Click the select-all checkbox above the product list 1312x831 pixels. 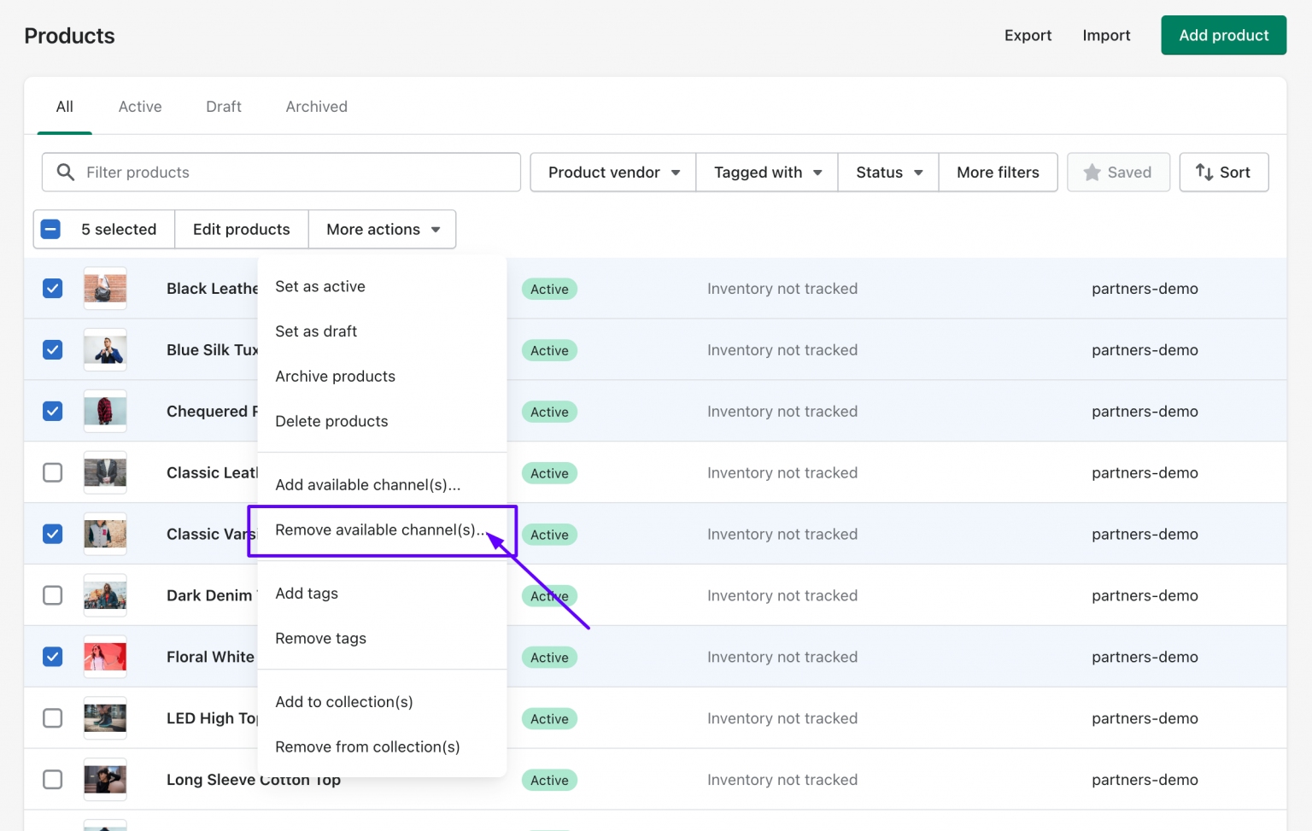point(50,229)
